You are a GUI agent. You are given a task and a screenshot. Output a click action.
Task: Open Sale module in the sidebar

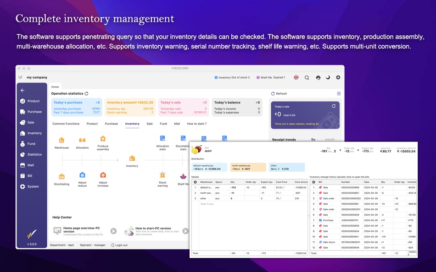tap(27, 122)
